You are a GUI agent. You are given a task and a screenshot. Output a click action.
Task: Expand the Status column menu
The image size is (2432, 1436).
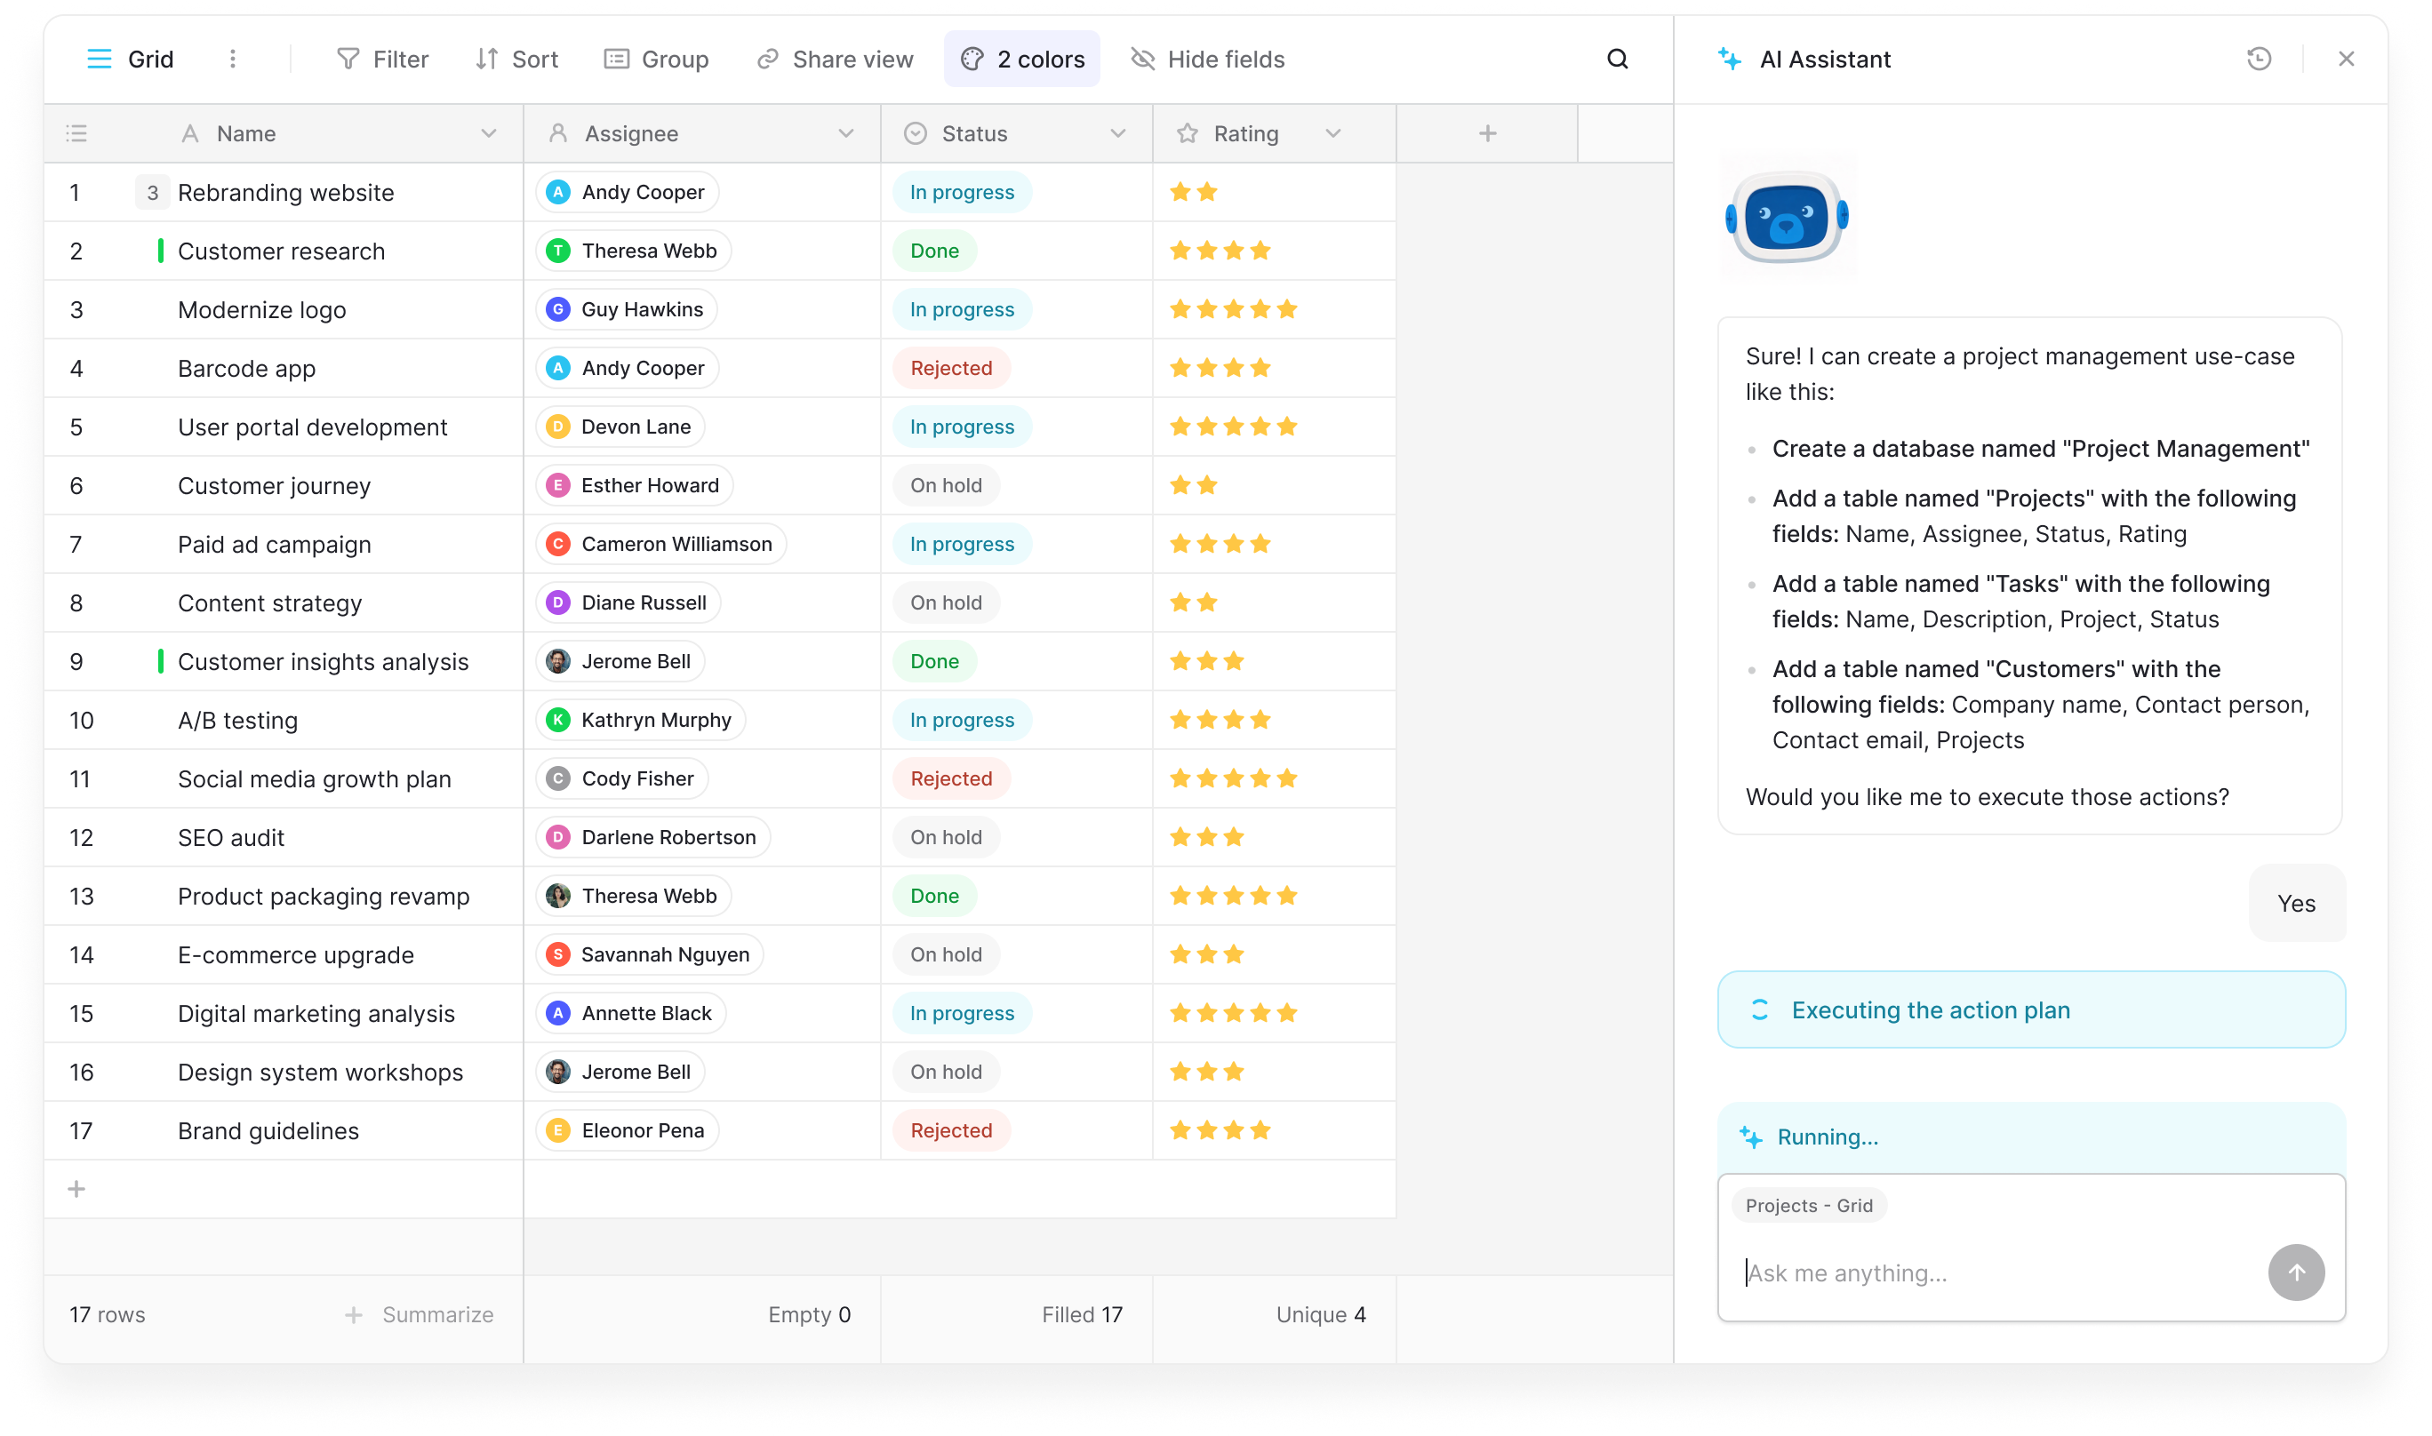pos(1119,132)
